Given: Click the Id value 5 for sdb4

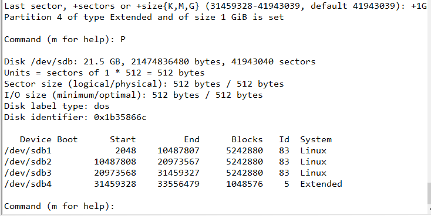Looking at the screenshot, I should click(287, 184).
